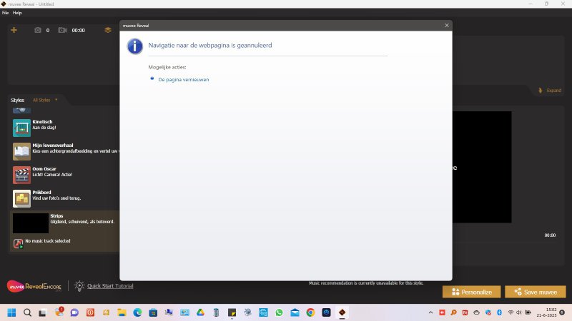Expand the preview panel
572x321 pixels.
pos(550,91)
